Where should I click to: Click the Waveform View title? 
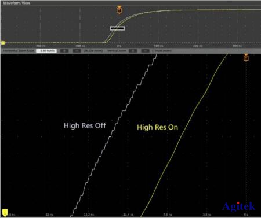click(x=16, y=3)
